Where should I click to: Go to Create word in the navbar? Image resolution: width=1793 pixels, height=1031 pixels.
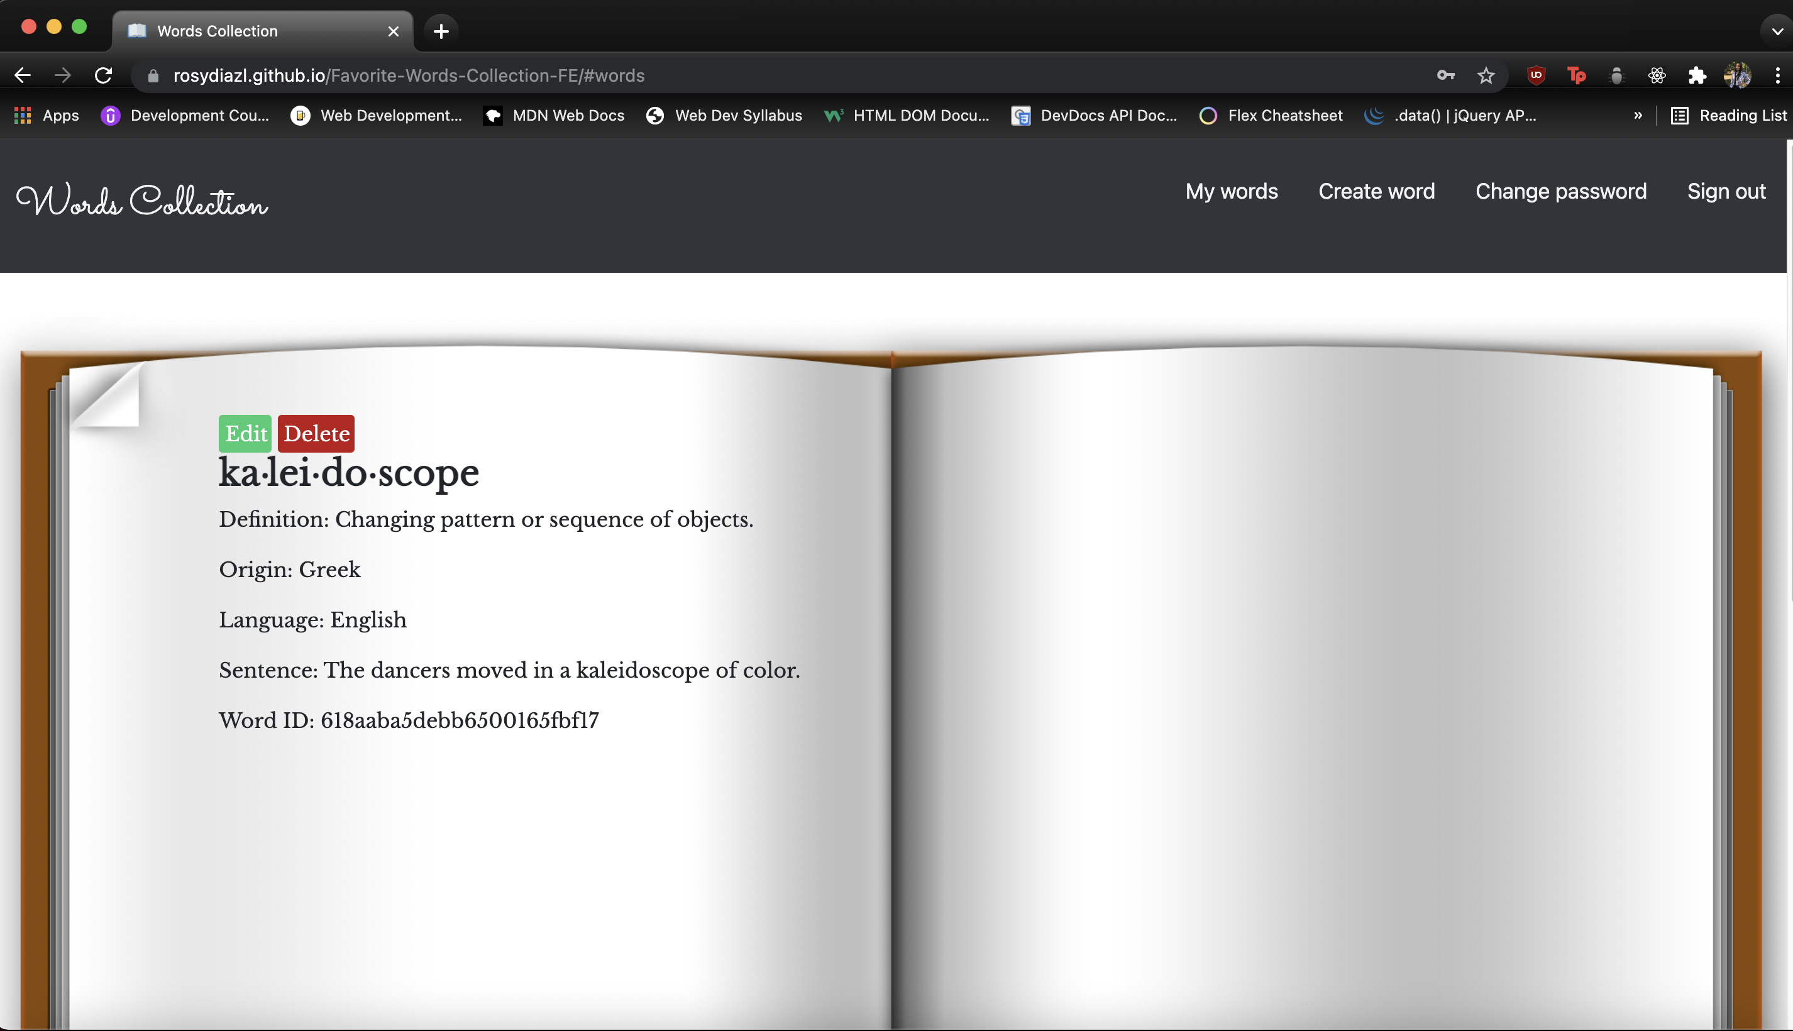[x=1376, y=191]
